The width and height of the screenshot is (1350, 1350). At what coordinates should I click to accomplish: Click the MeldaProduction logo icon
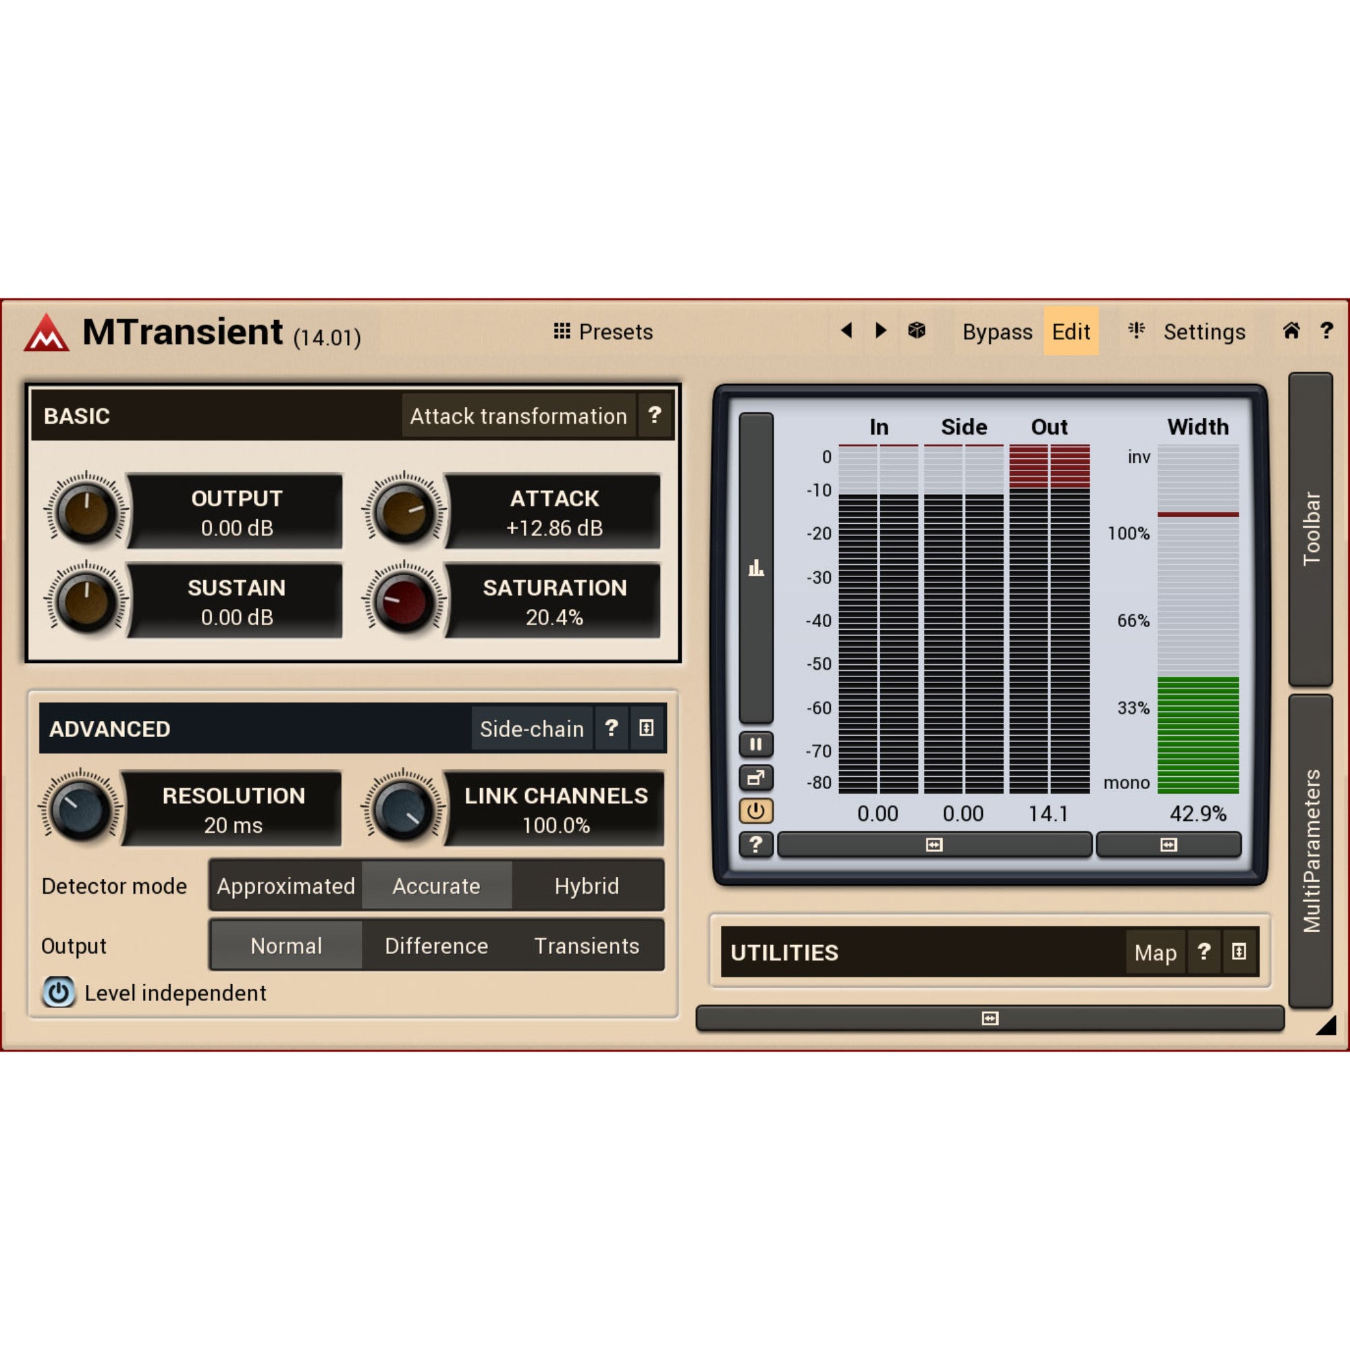point(46,333)
